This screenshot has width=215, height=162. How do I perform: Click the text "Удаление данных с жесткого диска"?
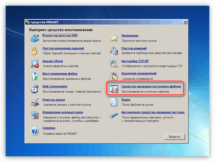click(x=67, y=105)
